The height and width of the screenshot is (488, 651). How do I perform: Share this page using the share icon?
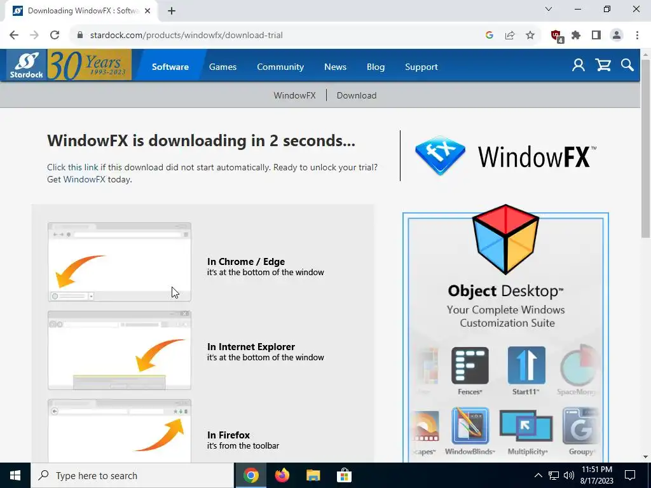coord(510,36)
